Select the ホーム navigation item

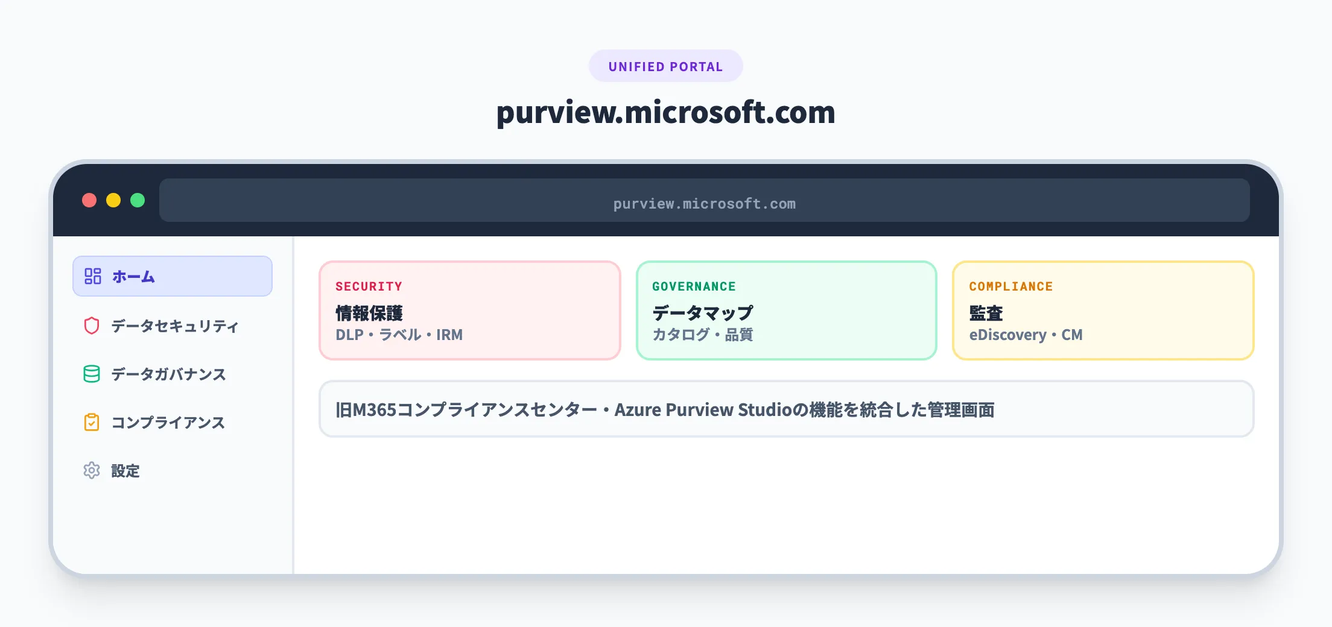(132, 276)
